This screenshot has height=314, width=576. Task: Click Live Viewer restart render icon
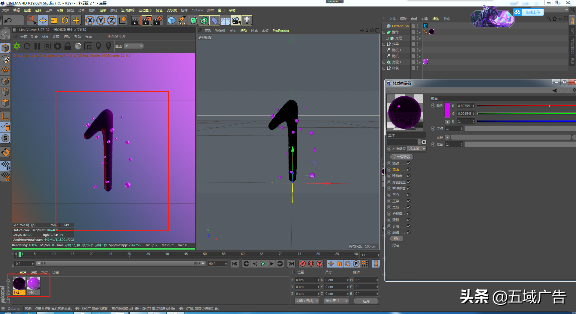pyautogui.click(x=27, y=46)
